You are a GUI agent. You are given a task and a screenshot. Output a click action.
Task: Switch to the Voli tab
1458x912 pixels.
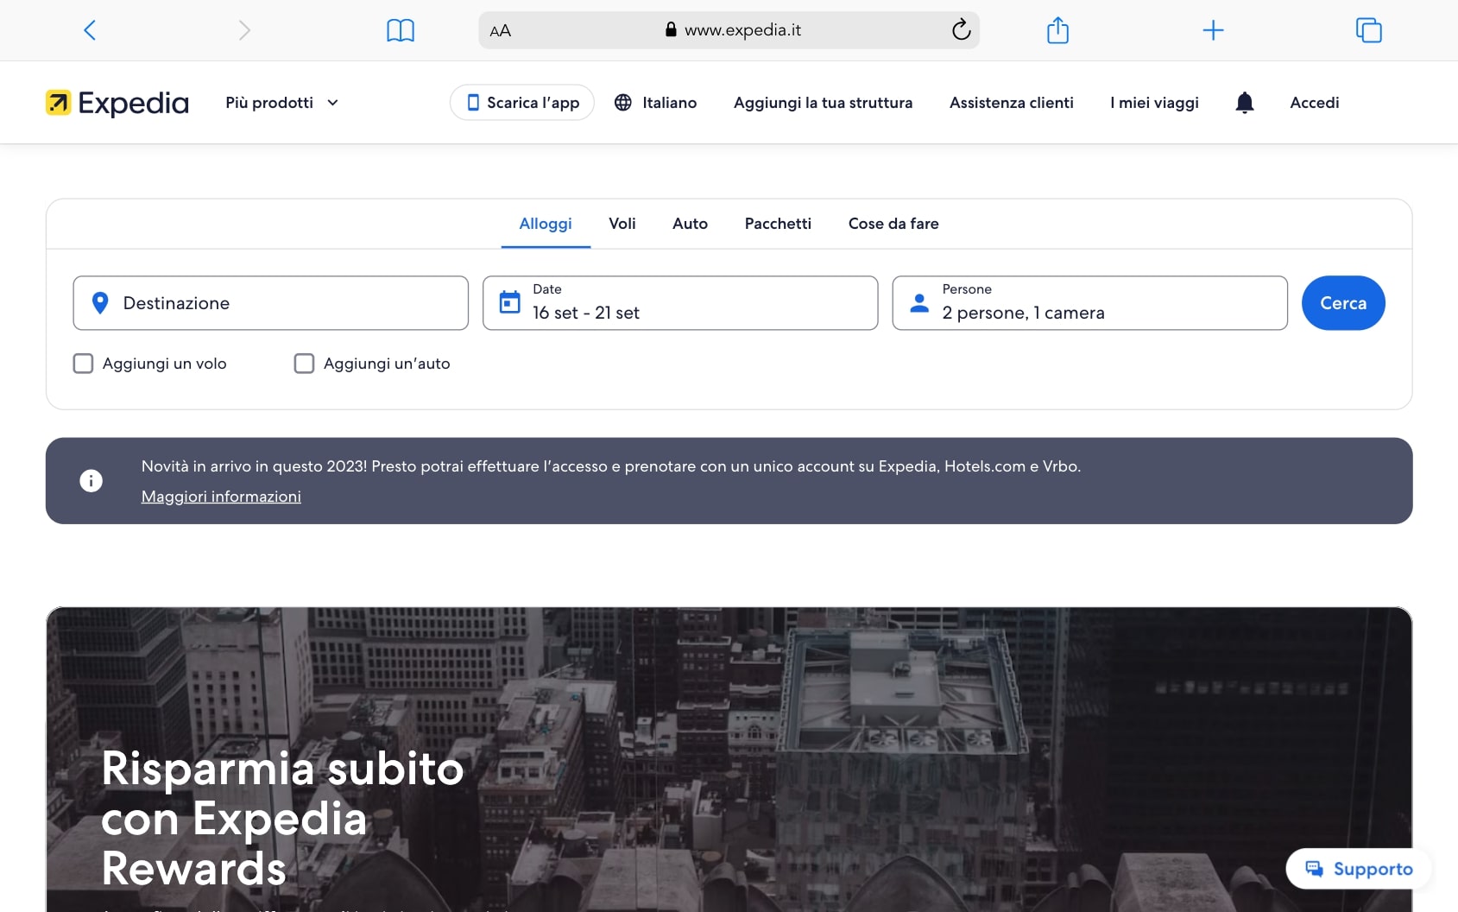(x=622, y=224)
